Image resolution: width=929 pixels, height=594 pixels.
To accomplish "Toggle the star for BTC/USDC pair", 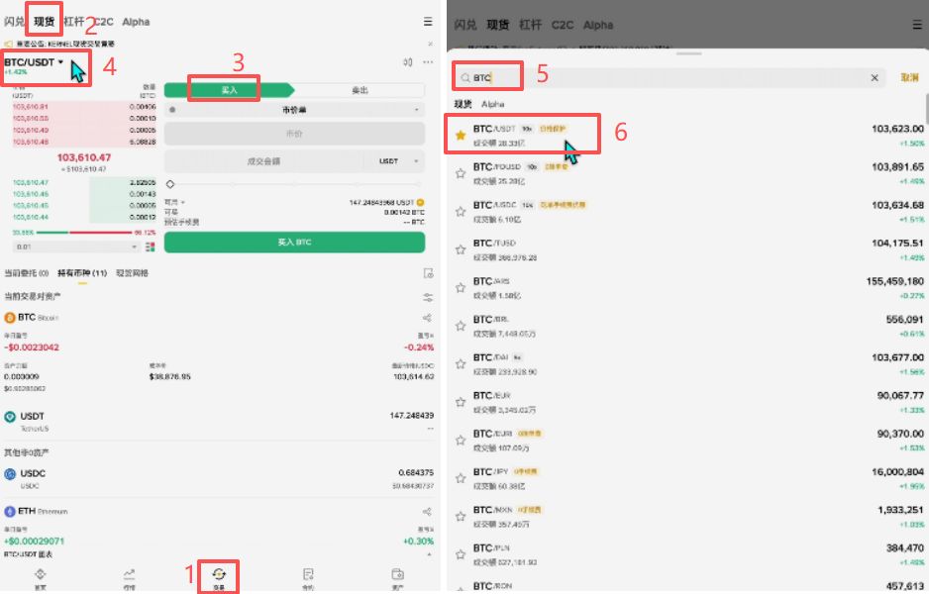I will pos(461,211).
